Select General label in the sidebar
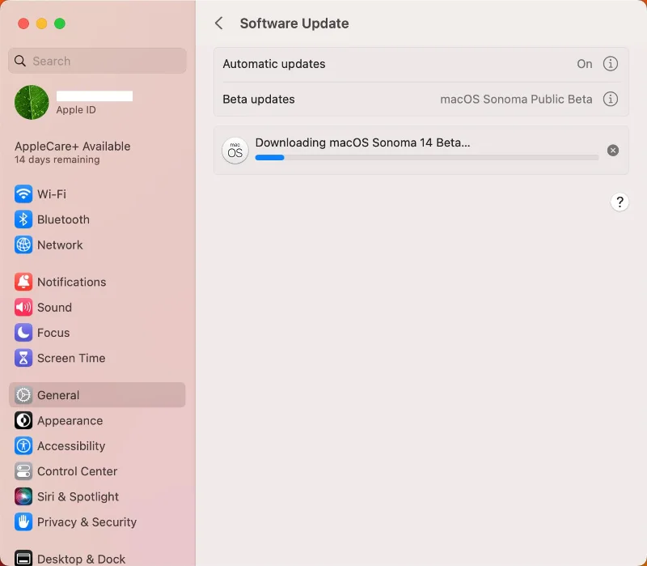647x566 pixels. point(58,395)
